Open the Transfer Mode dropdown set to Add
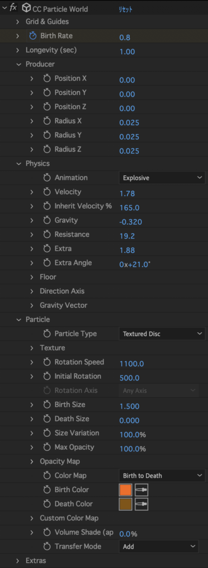 [x=159, y=546]
